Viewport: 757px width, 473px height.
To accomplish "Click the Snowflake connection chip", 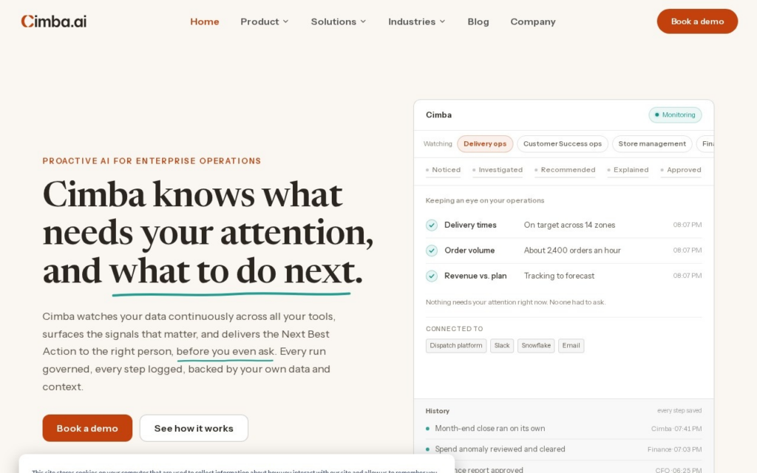I will pyautogui.click(x=536, y=346).
